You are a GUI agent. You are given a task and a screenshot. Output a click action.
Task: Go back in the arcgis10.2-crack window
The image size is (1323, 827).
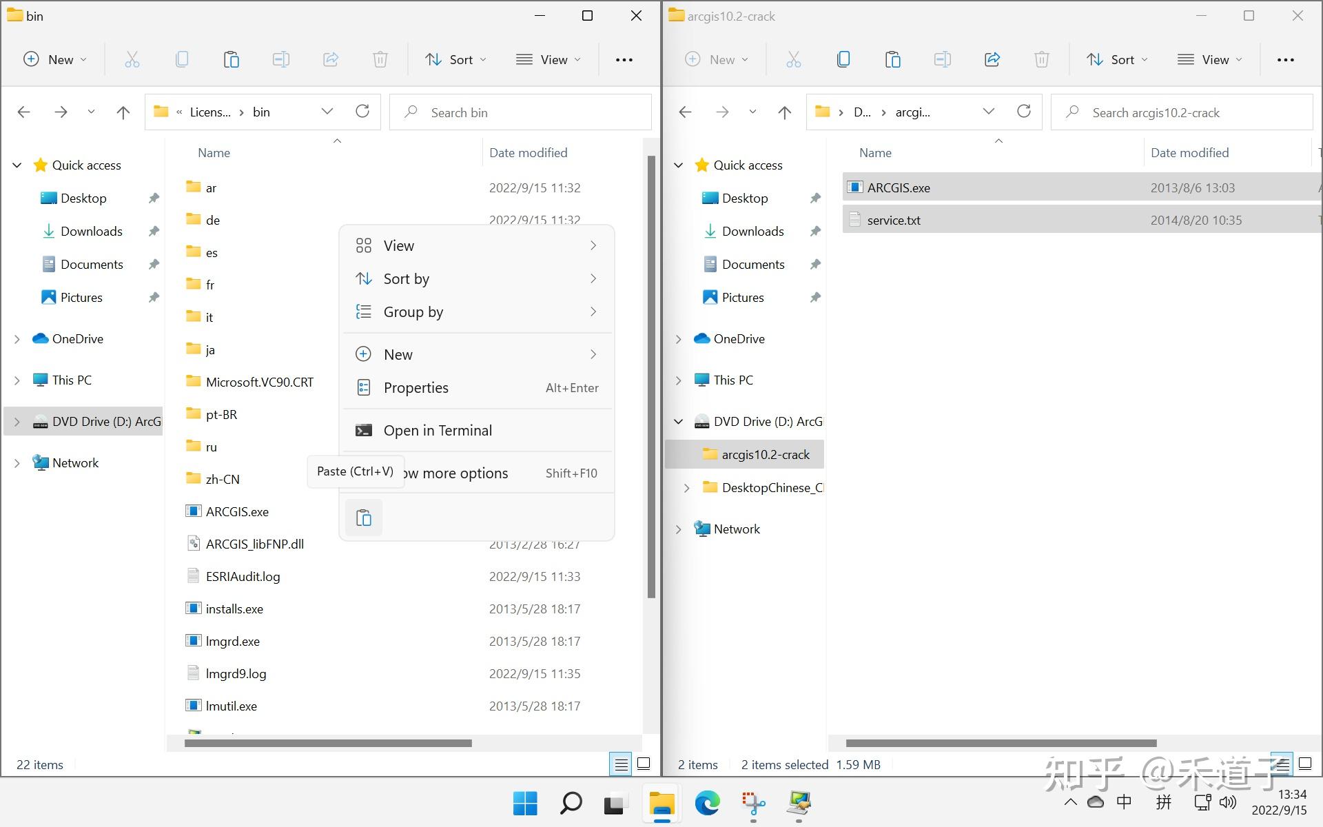[686, 112]
